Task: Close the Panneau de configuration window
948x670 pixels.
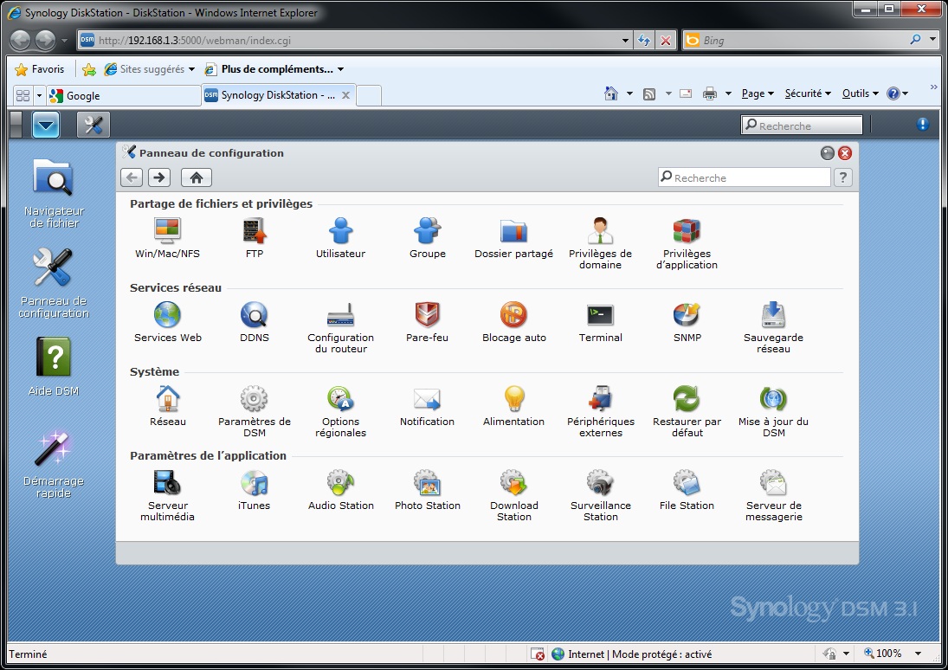Action: [x=845, y=153]
